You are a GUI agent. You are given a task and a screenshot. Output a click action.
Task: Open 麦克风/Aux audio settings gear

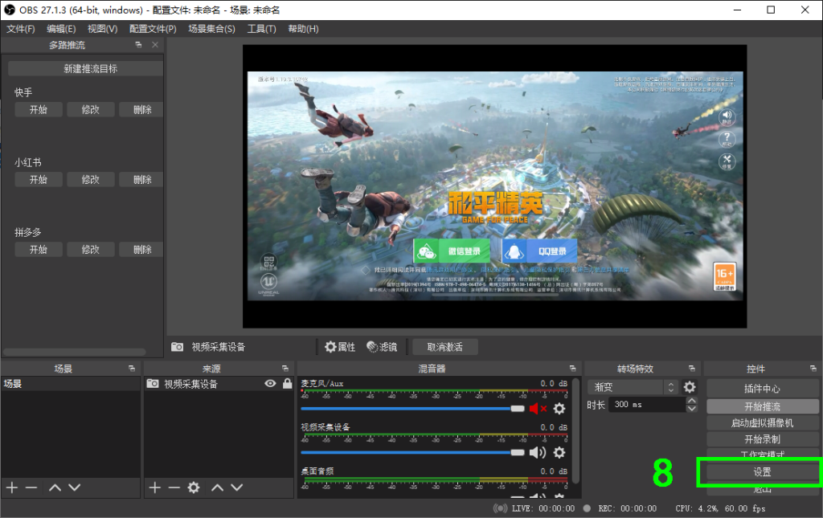coord(559,409)
